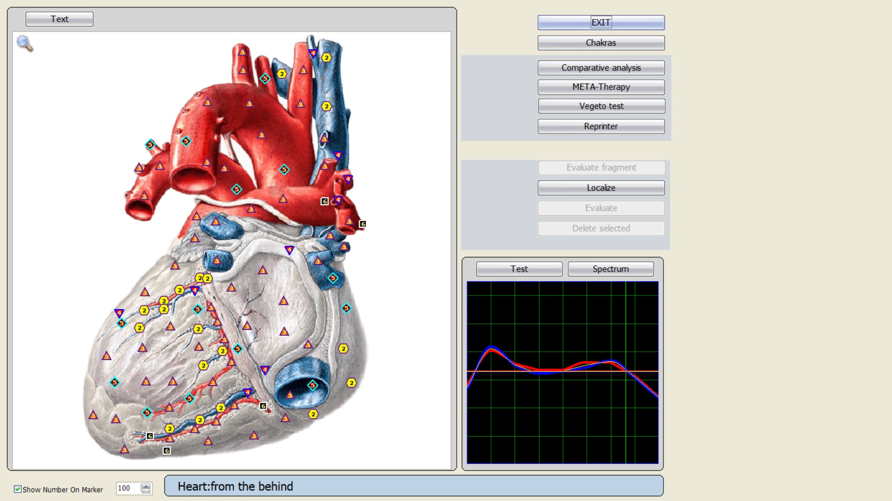
Task: Switch to the Test graph view
Action: tap(519, 269)
